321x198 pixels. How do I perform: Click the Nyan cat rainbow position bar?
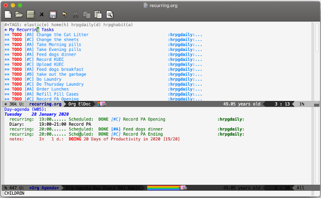tap(164, 188)
